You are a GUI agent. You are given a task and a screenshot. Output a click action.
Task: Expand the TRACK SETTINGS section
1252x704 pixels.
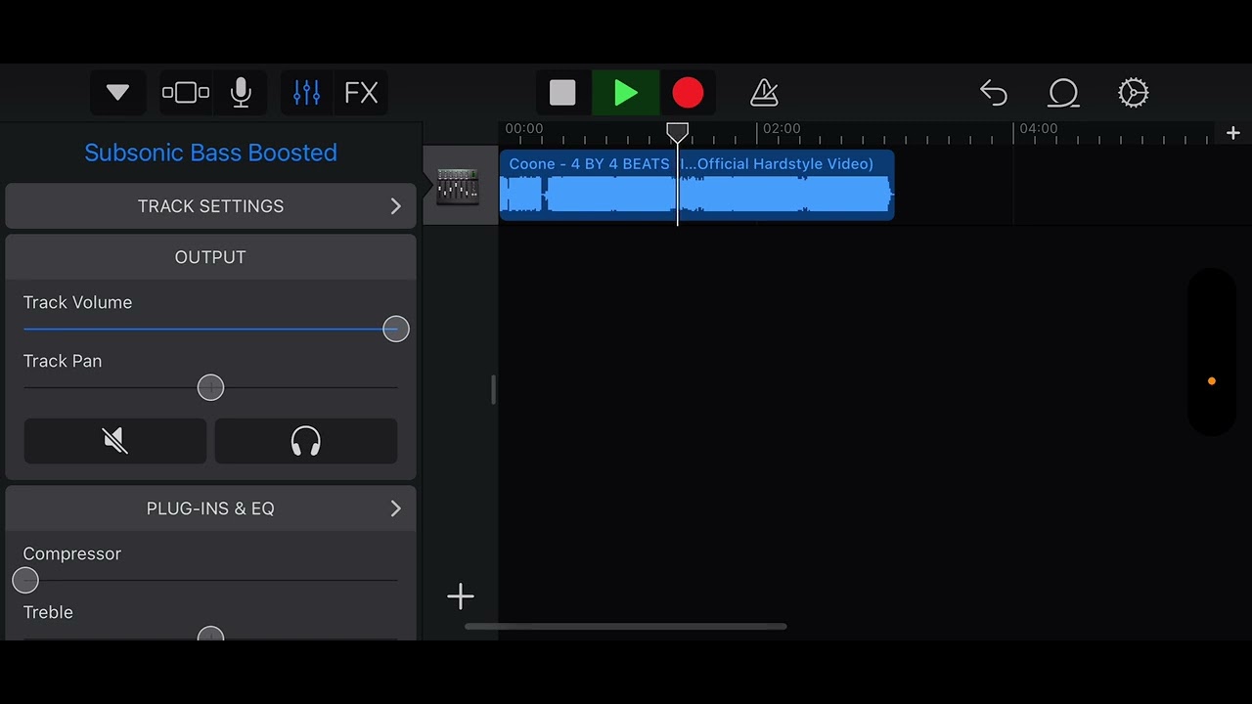click(x=210, y=206)
